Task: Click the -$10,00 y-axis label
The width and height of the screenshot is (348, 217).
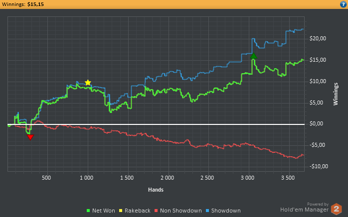Action: (x=319, y=166)
